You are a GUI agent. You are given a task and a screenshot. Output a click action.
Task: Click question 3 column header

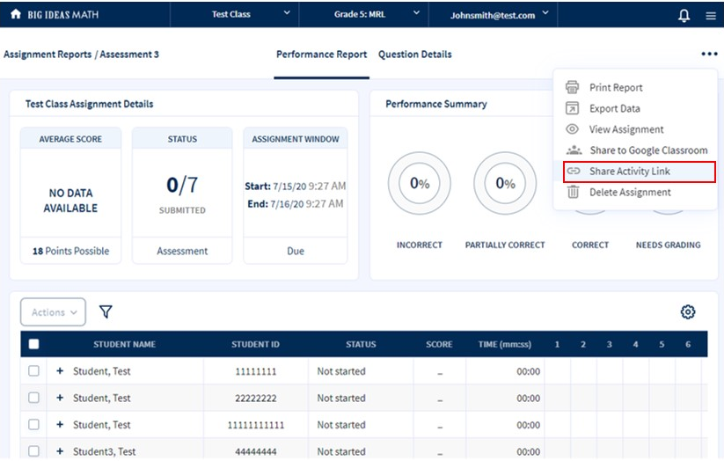[609, 345]
